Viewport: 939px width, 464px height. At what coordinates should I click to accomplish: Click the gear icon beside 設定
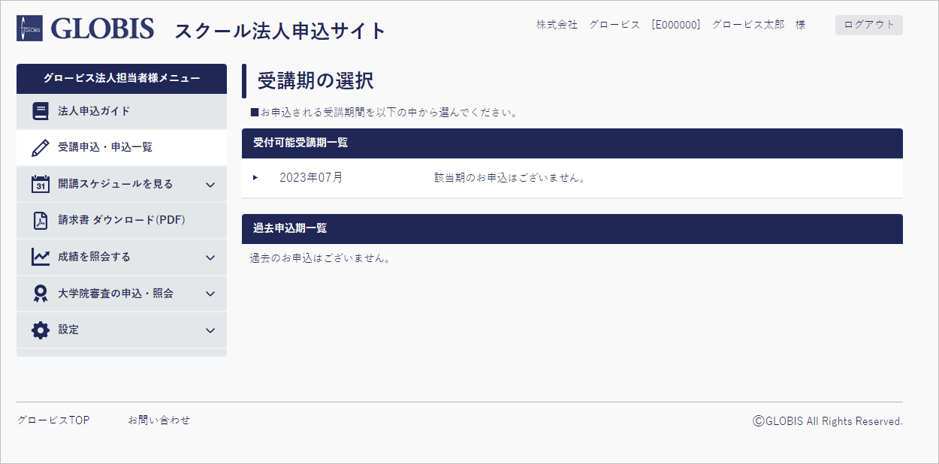tap(41, 330)
